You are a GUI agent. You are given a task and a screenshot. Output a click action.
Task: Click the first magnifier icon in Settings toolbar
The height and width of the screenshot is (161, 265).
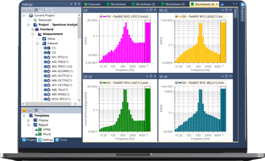tap(48, 10)
